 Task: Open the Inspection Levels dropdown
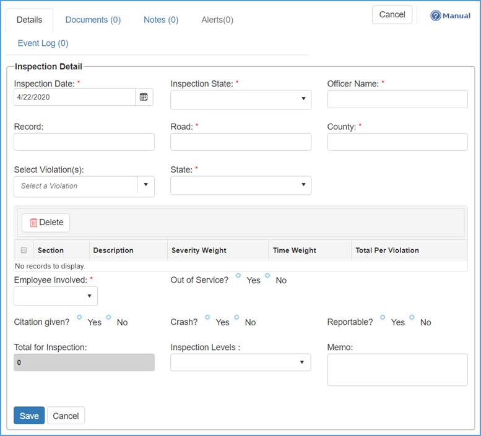241,362
